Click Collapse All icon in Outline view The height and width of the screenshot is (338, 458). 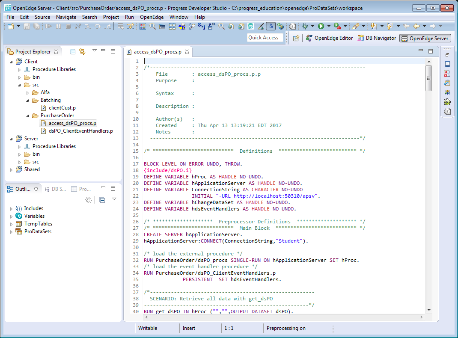point(102,200)
